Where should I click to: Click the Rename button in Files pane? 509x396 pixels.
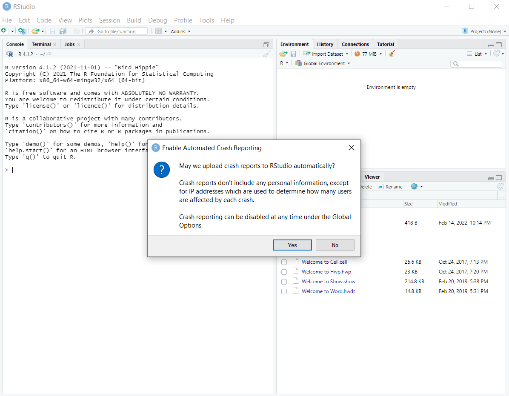coord(390,186)
